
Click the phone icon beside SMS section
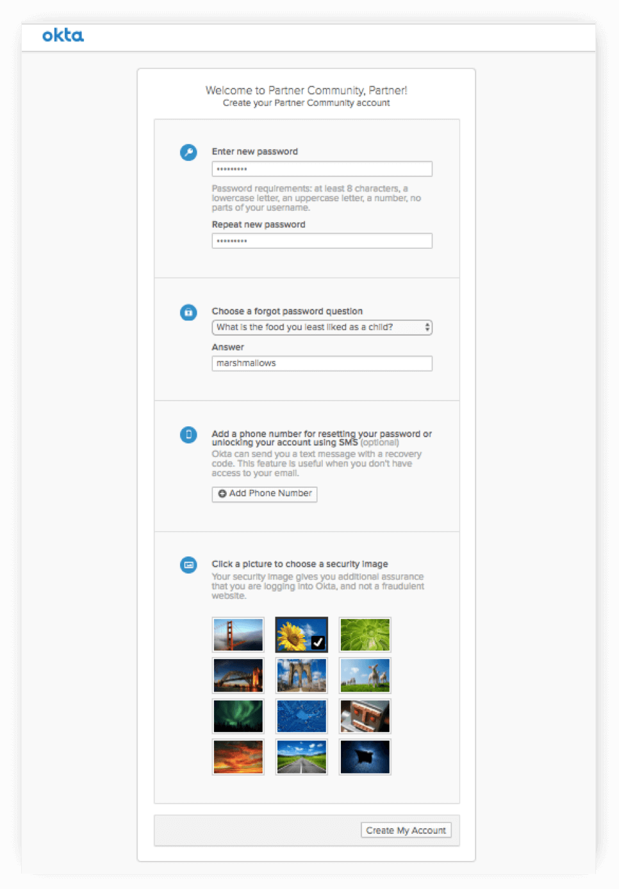coord(188,435)
